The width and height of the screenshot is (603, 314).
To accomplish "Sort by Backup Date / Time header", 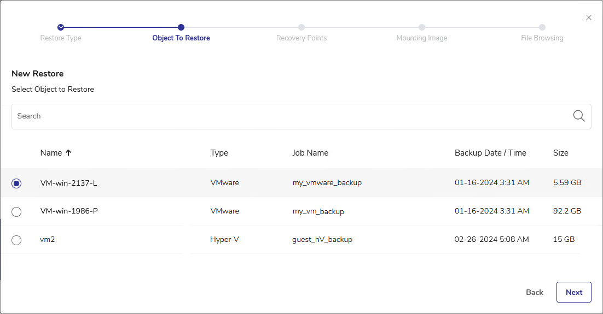I will tap(490, 153).
